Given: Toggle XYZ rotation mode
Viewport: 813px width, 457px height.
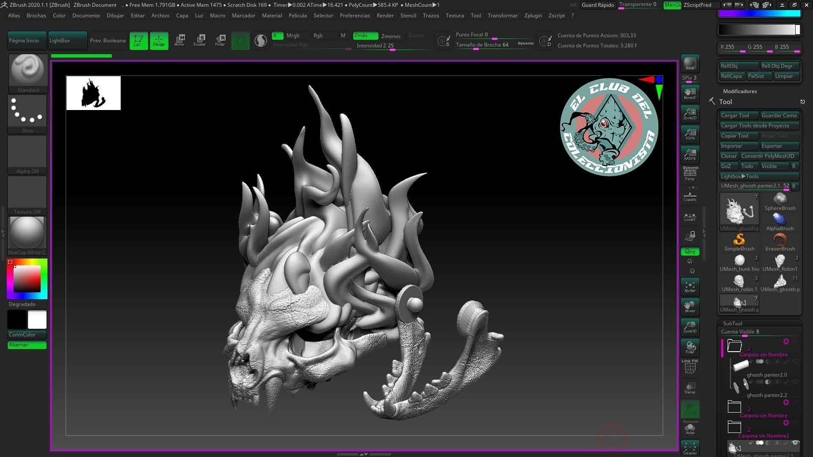Looking at the screenshot, I should click(x=690, y=252).
